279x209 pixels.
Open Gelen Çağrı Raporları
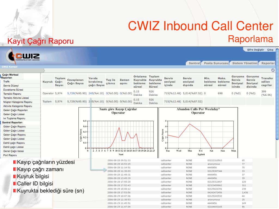[16, 110]
